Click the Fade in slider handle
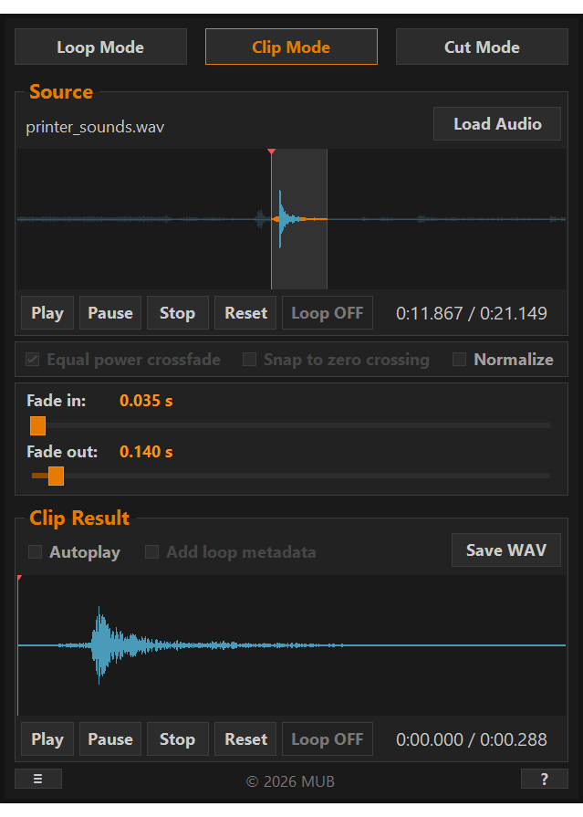The height and width of the screenshot is (817, 583). coord(38,425)
